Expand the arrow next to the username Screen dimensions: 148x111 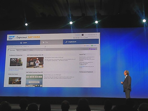pos(96,35)
